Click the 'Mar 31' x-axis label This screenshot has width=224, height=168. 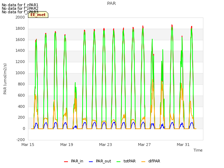coord(183,145)
